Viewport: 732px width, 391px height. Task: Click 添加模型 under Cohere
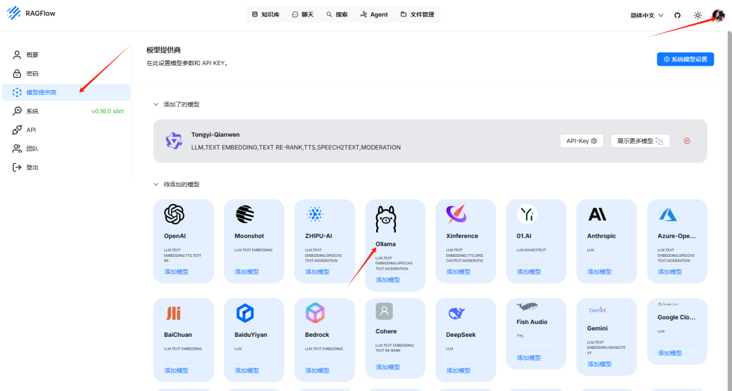tap(388, 367)
